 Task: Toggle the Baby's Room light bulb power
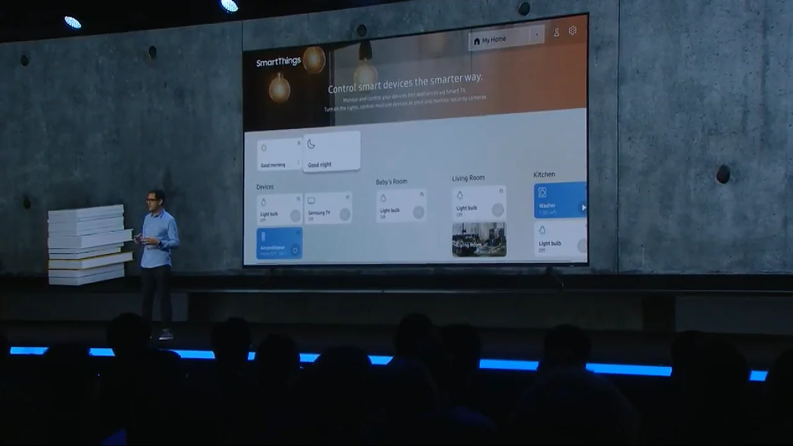pyautogui.click(x=418, y=211)
